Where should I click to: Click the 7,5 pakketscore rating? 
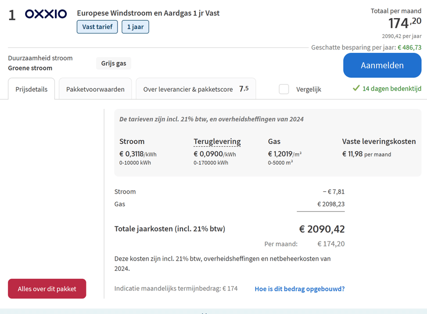tap(244, 88)
